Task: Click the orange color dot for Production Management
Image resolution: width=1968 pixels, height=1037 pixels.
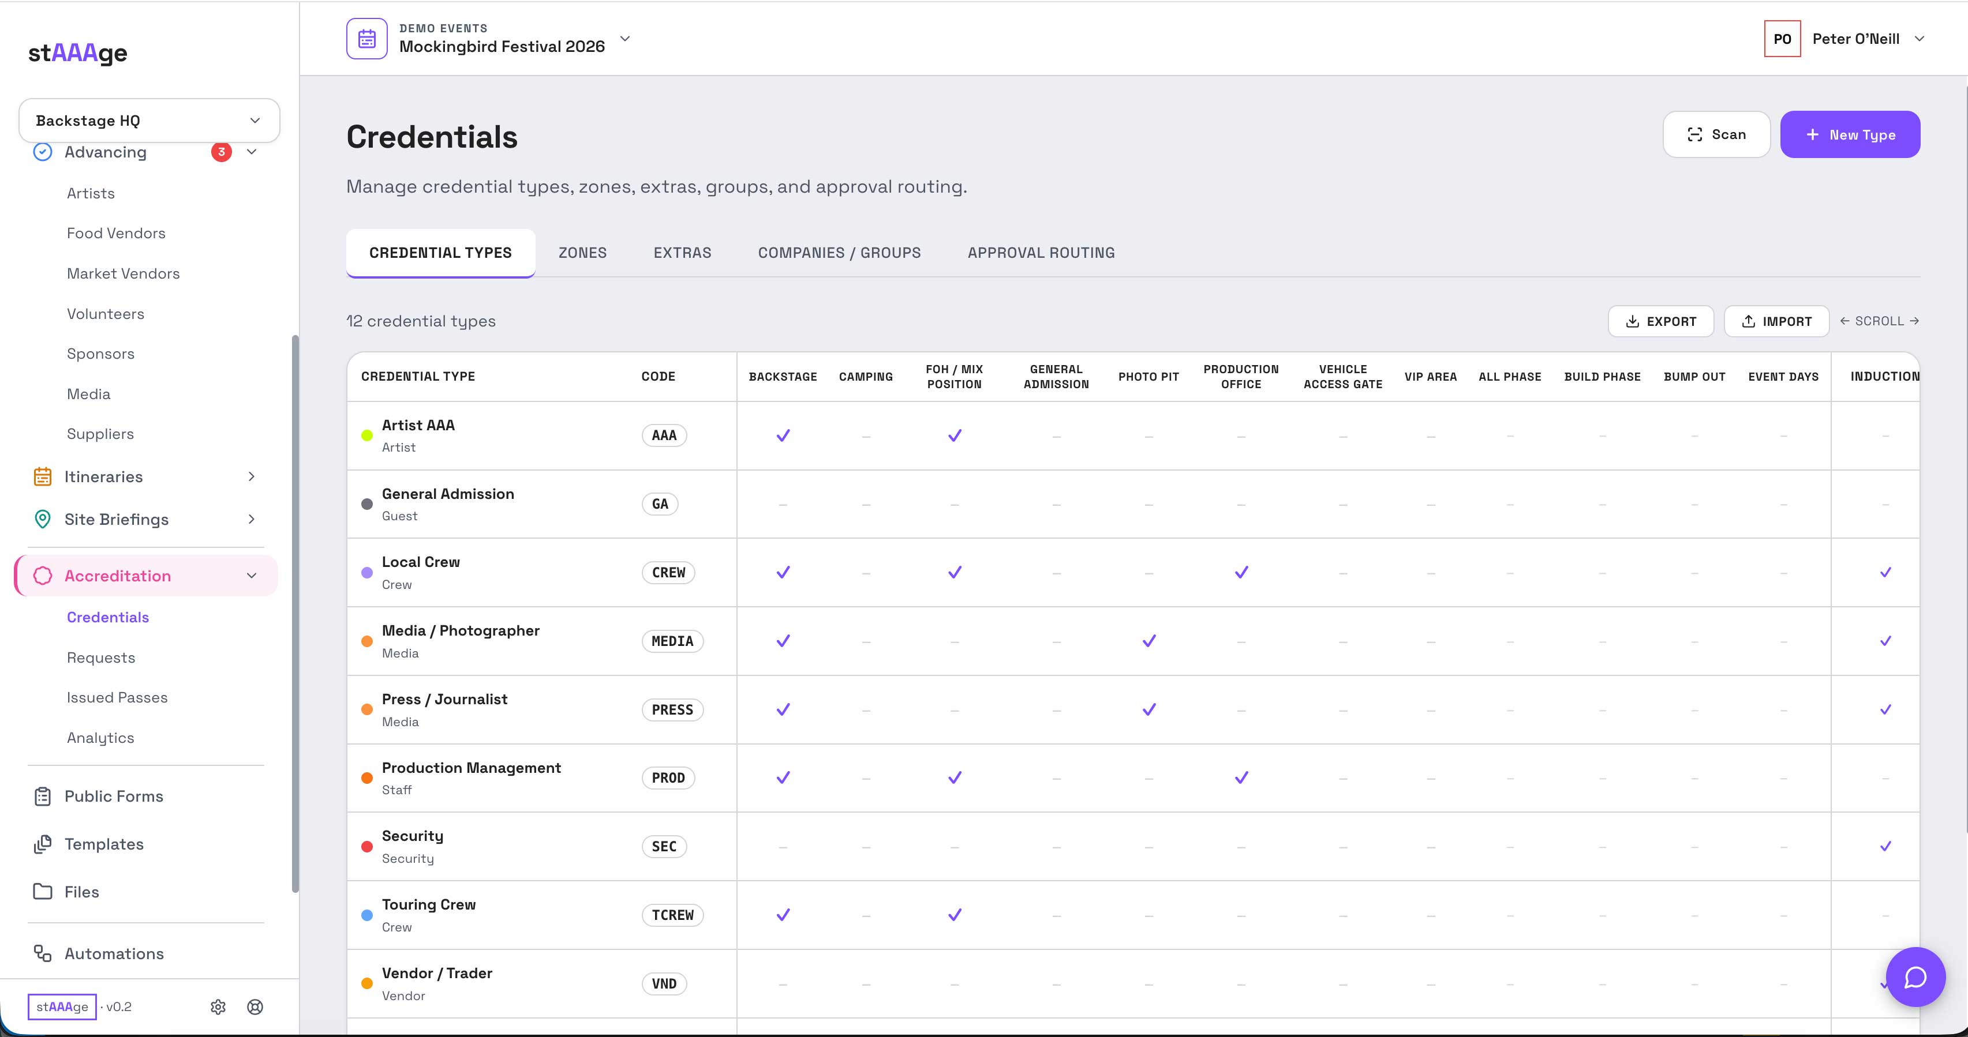Action: [x=366, y=778]
